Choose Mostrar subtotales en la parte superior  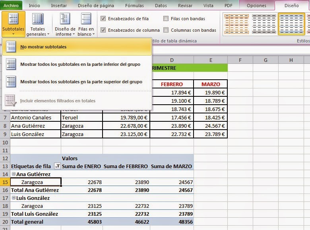coord(77,82)
